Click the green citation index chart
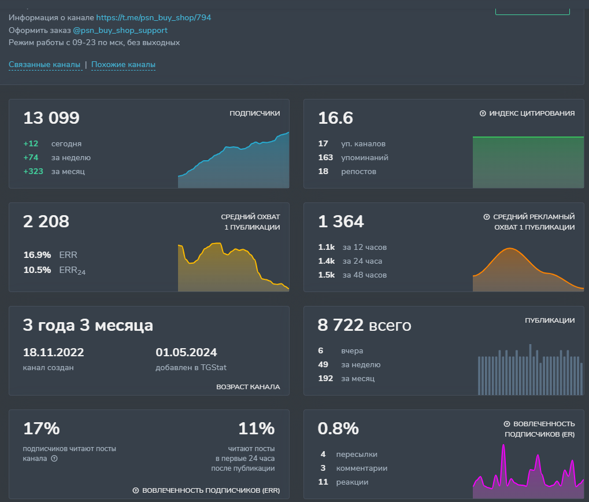 click(x=528, y=162)
